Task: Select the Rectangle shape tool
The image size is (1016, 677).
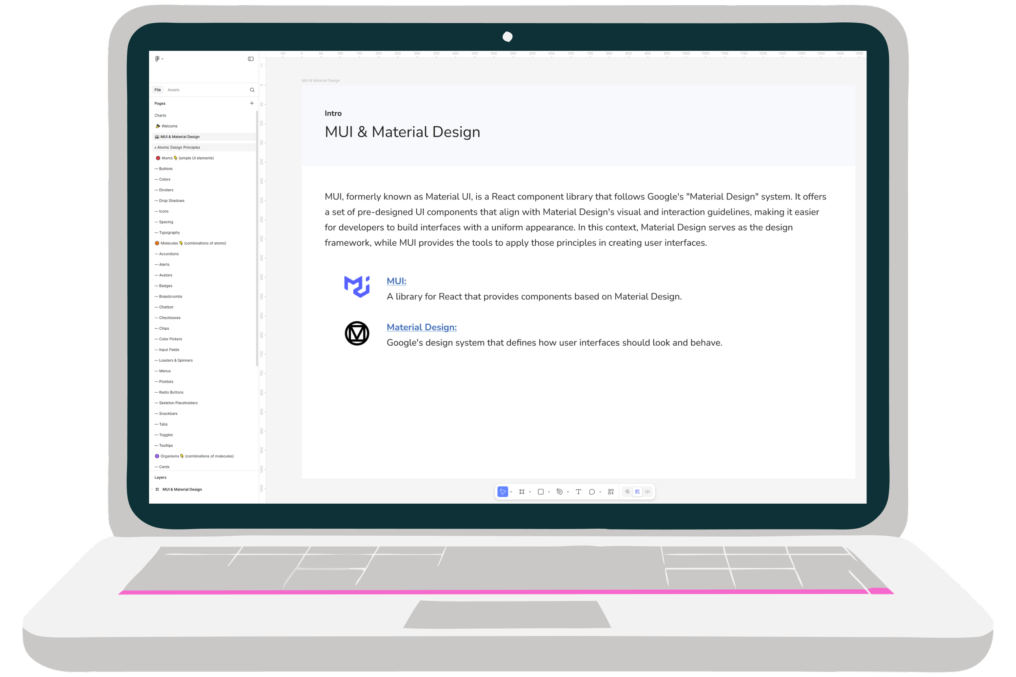Action: [x=541, y=491]
